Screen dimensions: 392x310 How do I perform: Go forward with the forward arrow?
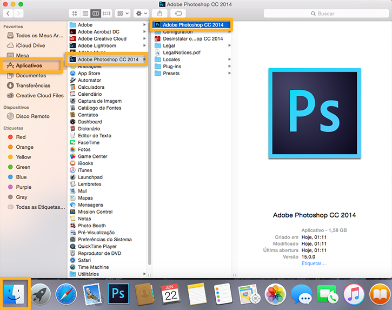click(18, 14)
